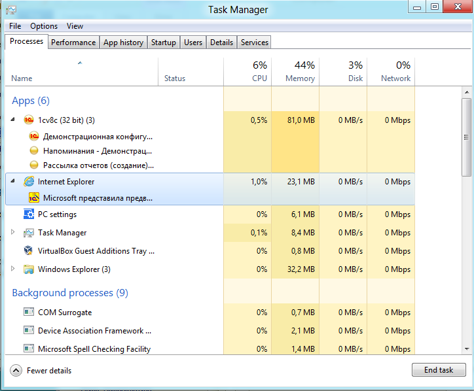Click the Fewer details label
Screen dimensions: 474x391
[x=49, y=371]
